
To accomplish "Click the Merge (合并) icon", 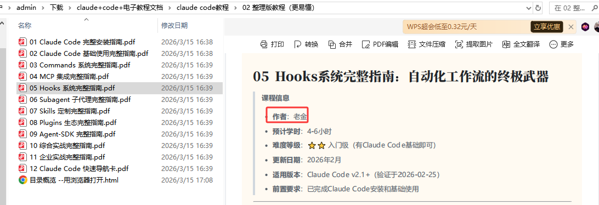I will click(x=332, y=44).
